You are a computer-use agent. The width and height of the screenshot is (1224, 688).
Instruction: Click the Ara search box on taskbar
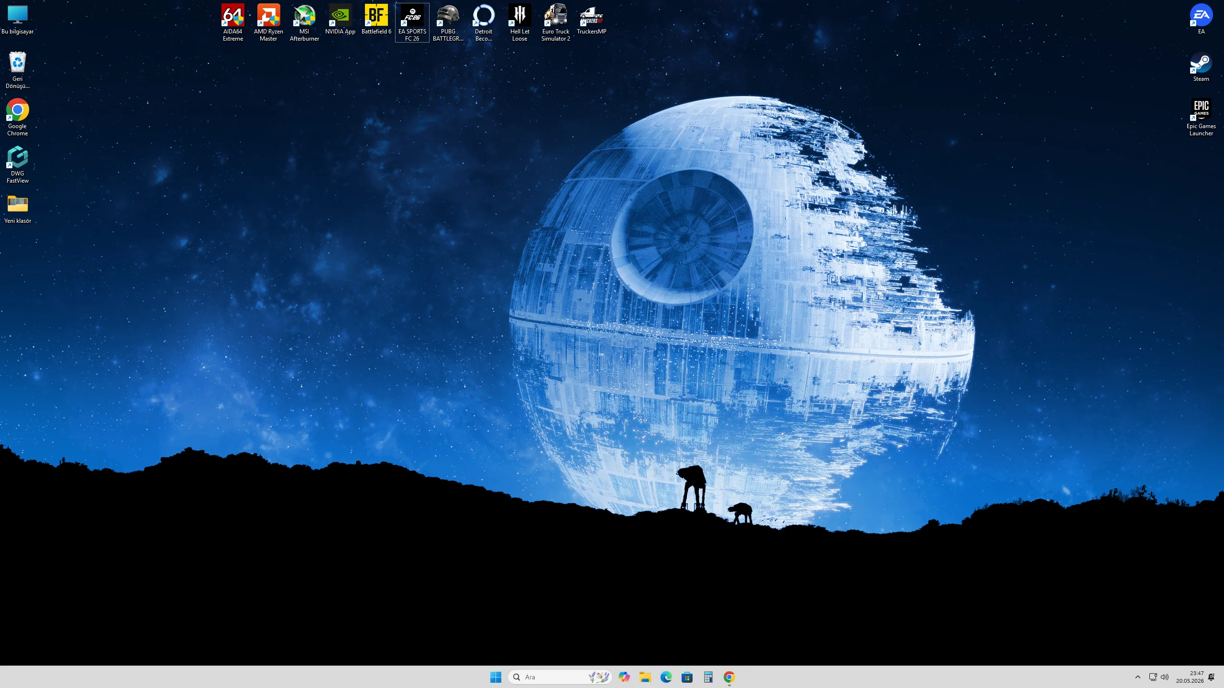560,677
